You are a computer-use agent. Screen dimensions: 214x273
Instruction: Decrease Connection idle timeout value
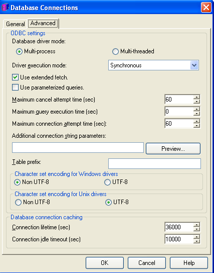pyautogui.click(x=196, y=241)
